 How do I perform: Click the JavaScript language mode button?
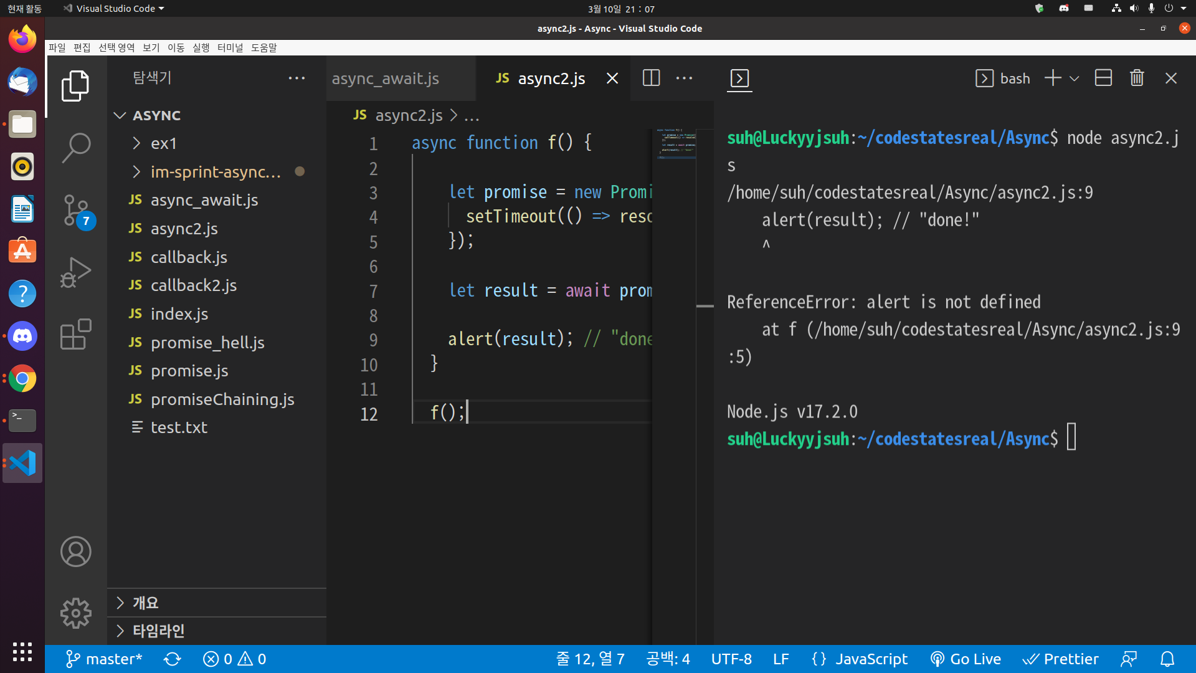point(860,659)
